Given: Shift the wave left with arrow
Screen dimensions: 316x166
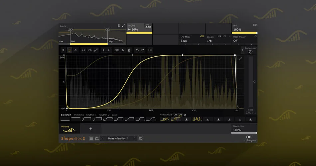Looking at the screenshot, I should (103, 50).
